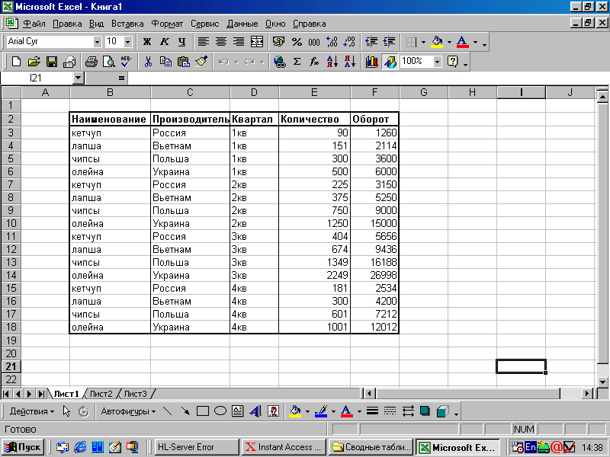Viewport: 610px width, 457px height.
Task: Open the Действия dropdown menu
Action: (x=32, y=411)
